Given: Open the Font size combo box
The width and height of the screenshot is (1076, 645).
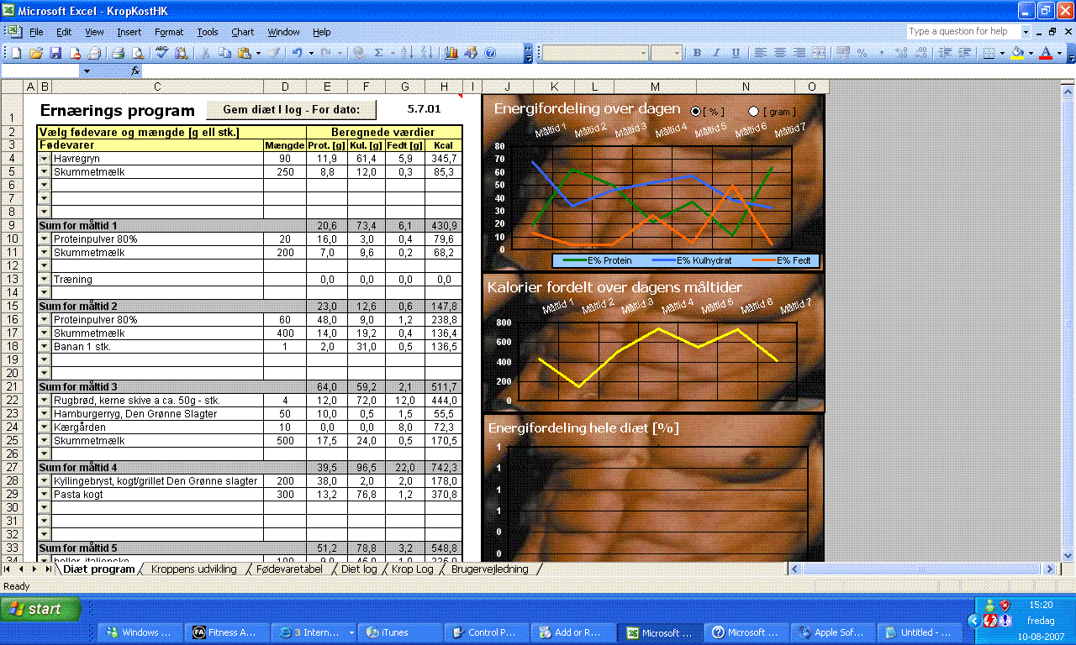Looking at the screenshot, I should (666, 53).
